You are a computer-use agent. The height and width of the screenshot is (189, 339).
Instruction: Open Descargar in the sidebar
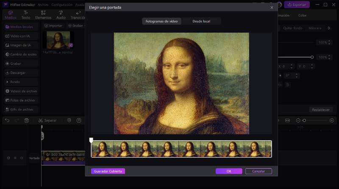(x=21, y=73)
